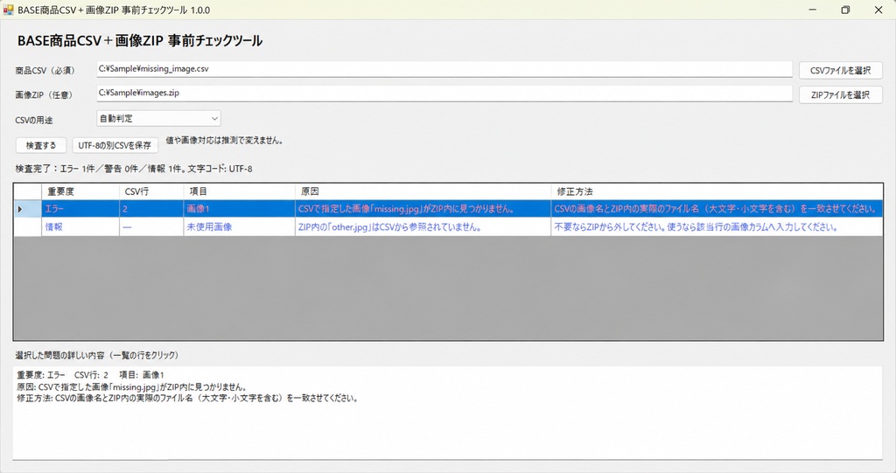This screenshot has height=473, width=896.
Task: Click the maximize/restore window button
Action: (846, 10)
